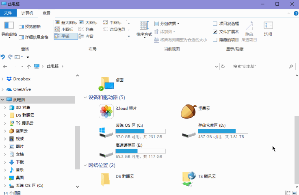The width and height of the screenshot is (299, 195).
Task: Switch to the 计算机 ribbon tab
Action: [x=27, y=13]
